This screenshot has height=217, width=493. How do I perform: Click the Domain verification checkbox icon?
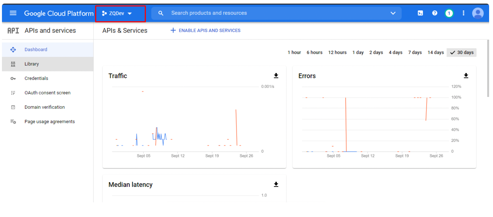click(x=13, y=107)
